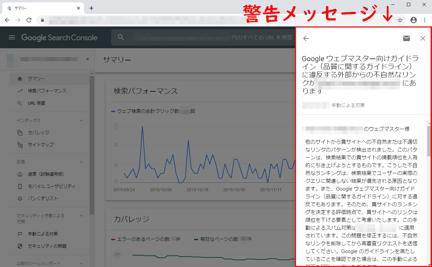This screenshot has width=432, height=267.
Task: Click the trend icon beside 検索パフォーマンス
Action: (x=20, y=91)
